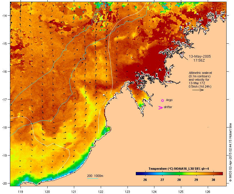Click the color bar tick label 27
The height and width of the screenshot is (194, 234).
point(162,180)
